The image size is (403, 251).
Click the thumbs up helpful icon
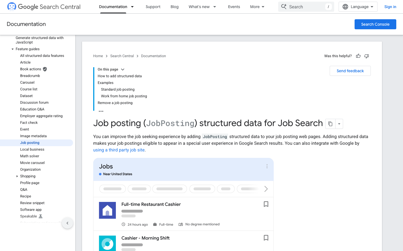click(358, 56)
